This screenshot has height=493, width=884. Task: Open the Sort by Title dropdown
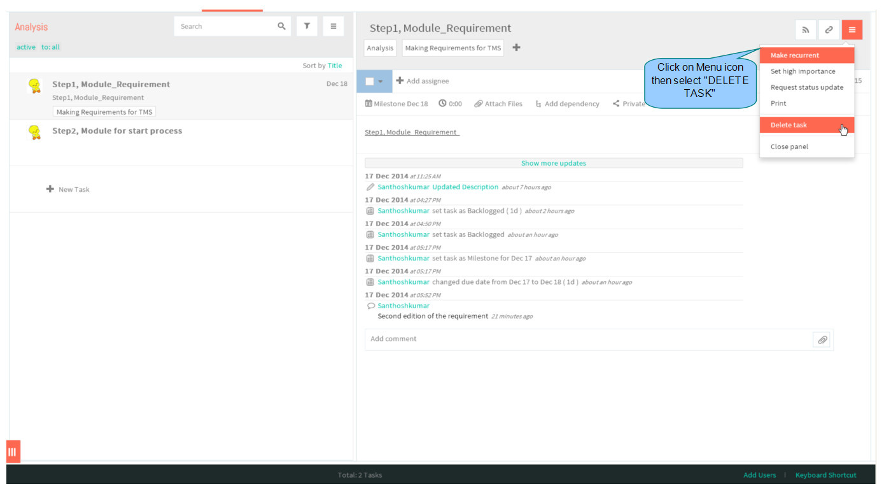(335, 66)
